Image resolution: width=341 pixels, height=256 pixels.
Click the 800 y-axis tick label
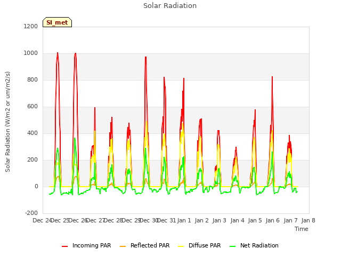[33, 79]
